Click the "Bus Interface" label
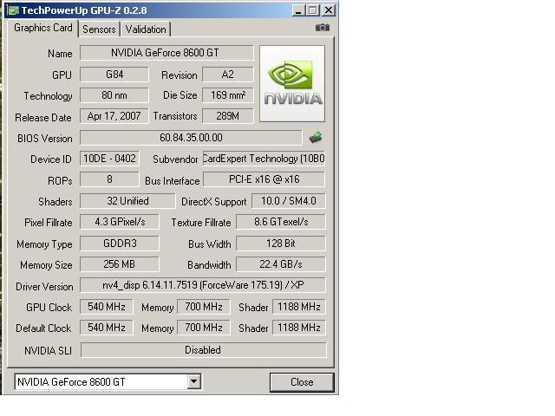This screenshot has width=555, height=416. [173, 181]
